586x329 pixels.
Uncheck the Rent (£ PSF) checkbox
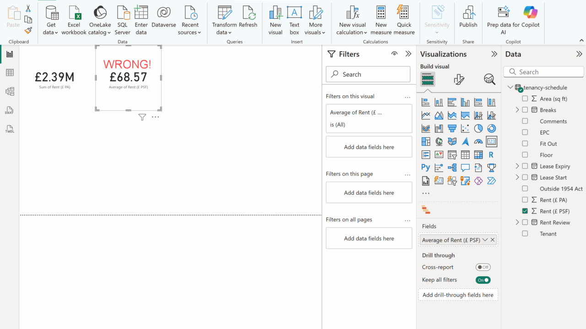[x=525, y=211]
